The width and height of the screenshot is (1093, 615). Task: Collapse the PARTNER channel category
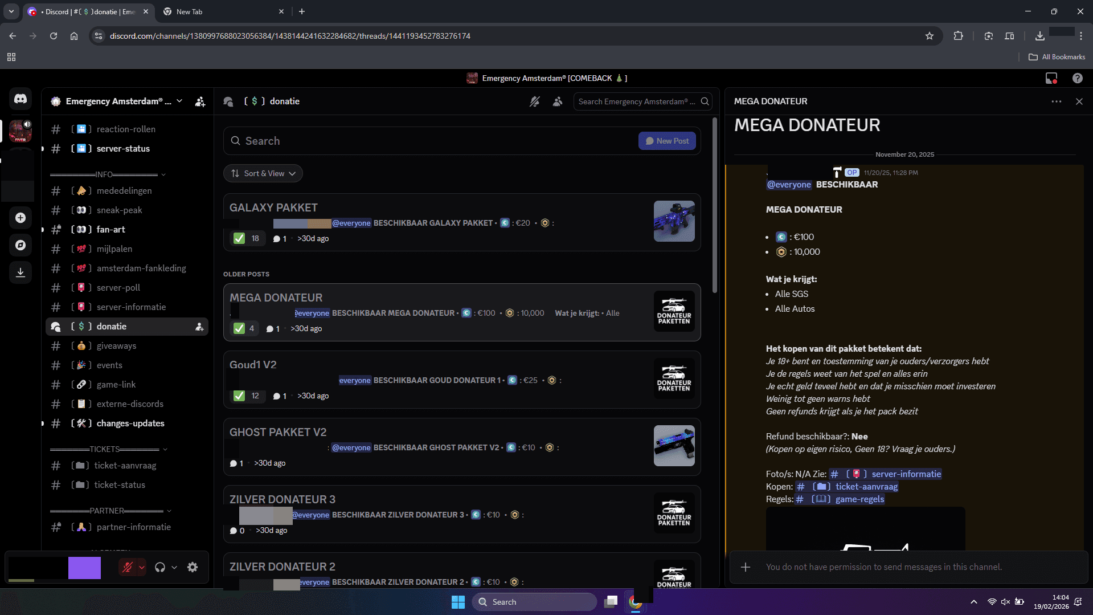pyautogui.click(x=109, y=511)
